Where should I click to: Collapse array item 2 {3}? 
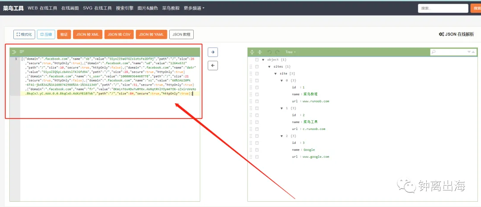pos(281,136)
